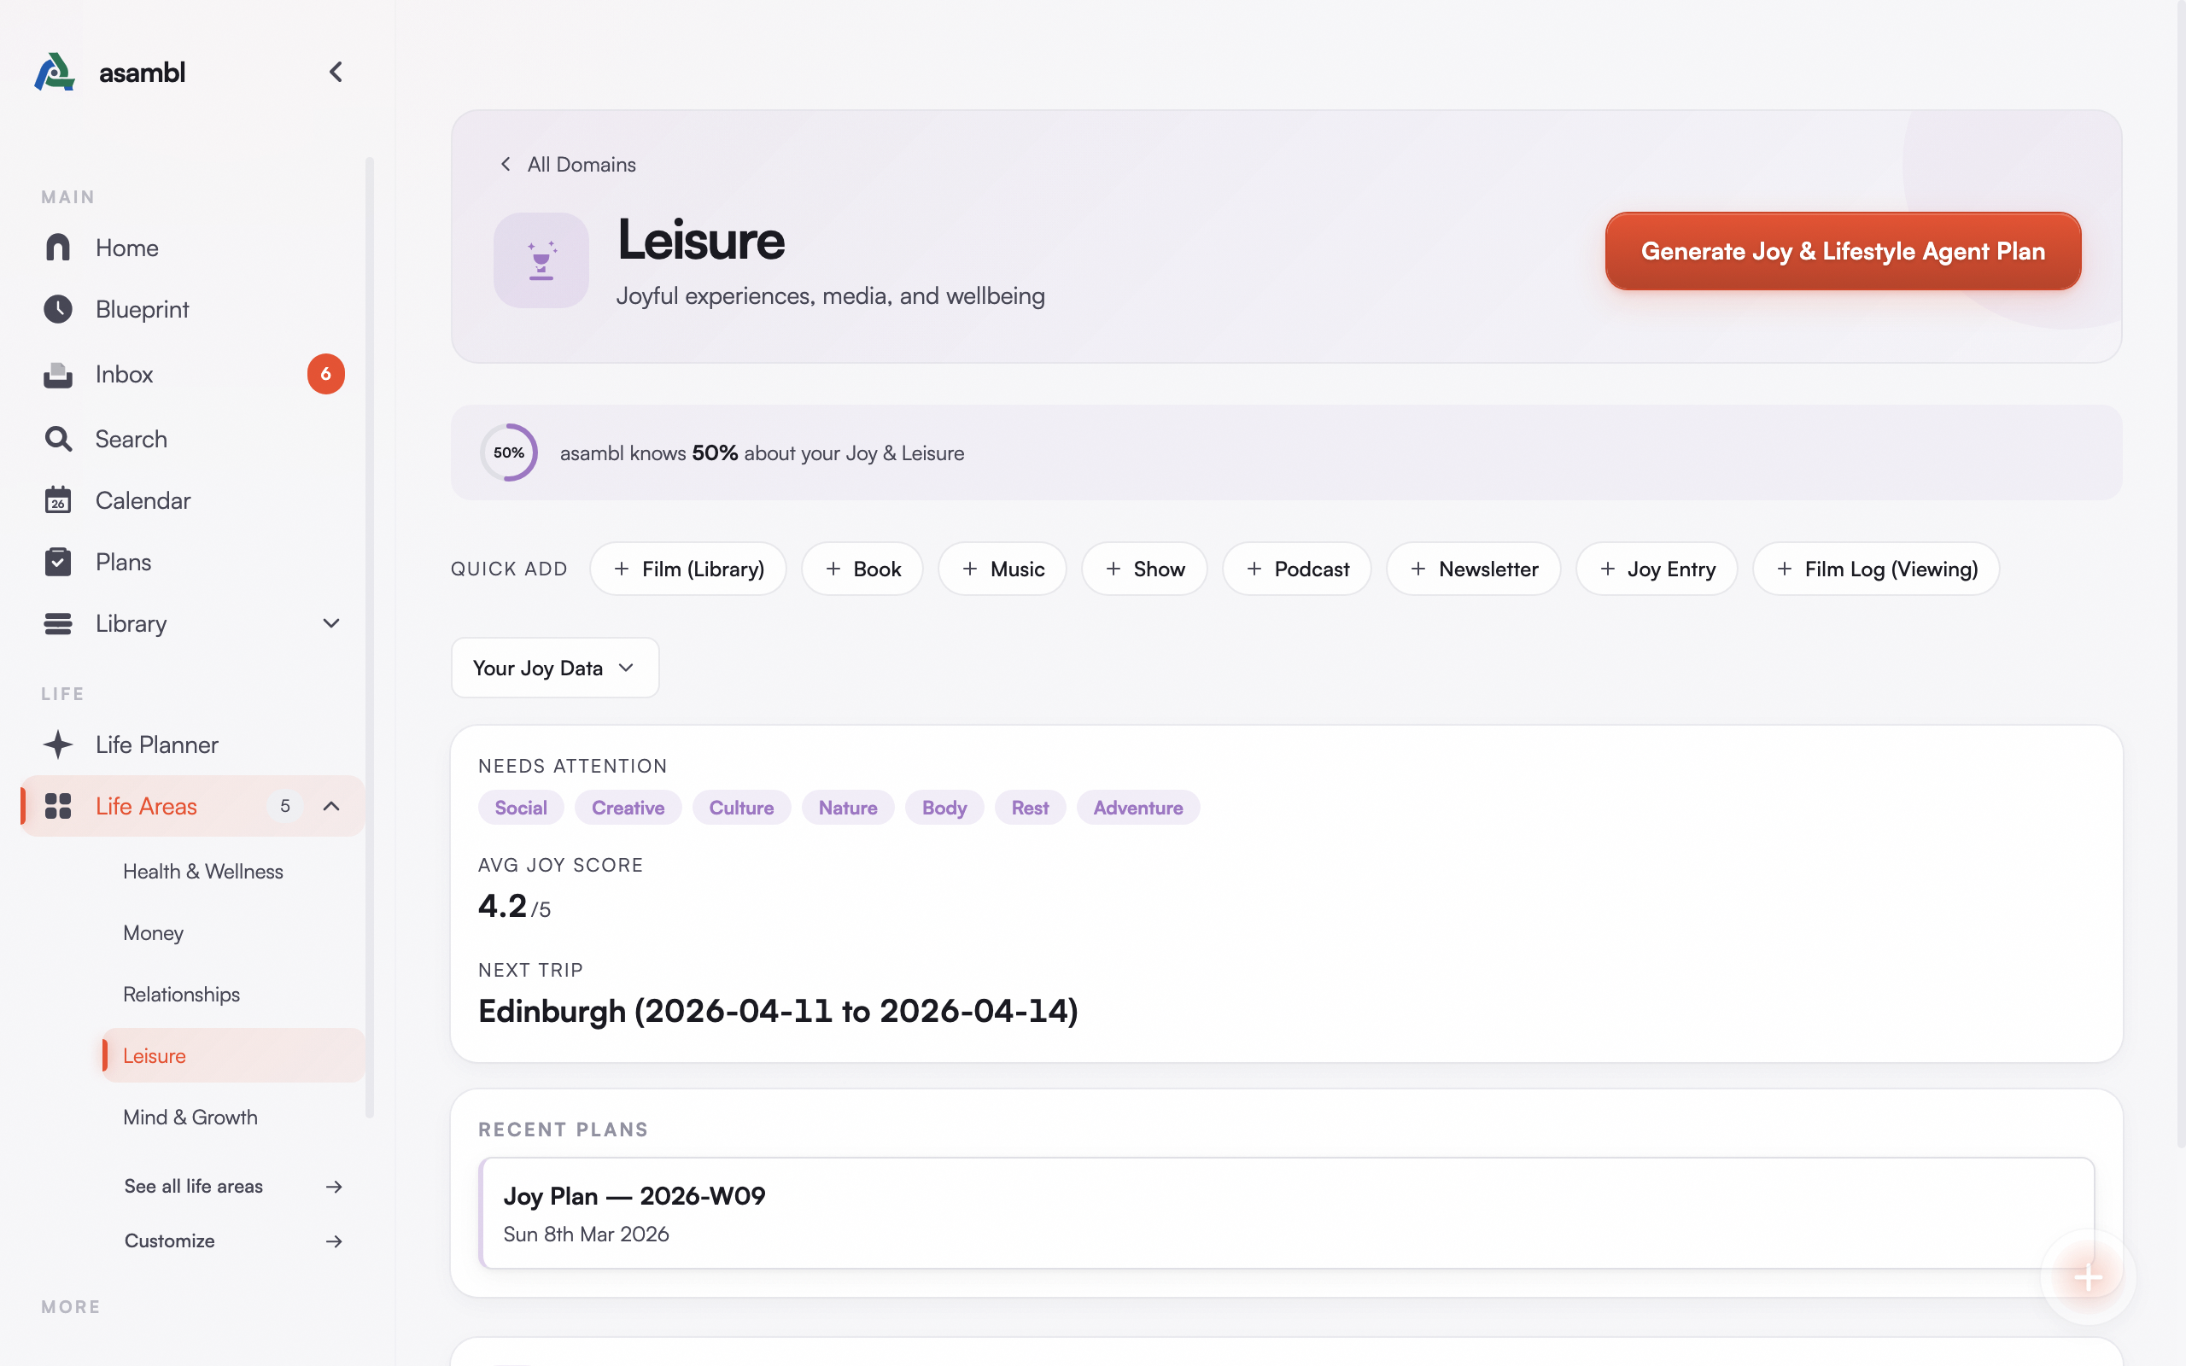Click the Life Planner sparkle icon
The height and width of the screenshot is (1366, 2186).
58,744
